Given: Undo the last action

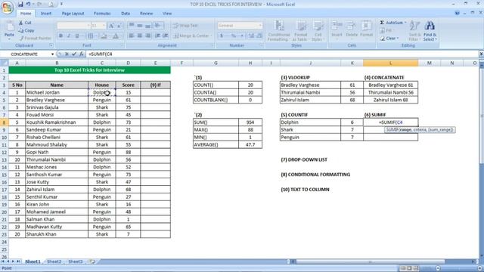Looking at the screenshot, I should pyautogui.click(x=28, y=5).
